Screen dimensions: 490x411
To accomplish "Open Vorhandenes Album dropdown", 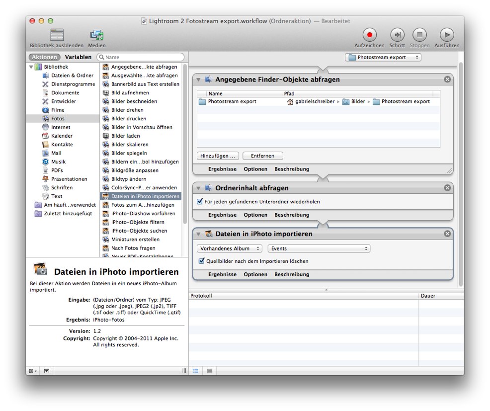I will (230, 248).
